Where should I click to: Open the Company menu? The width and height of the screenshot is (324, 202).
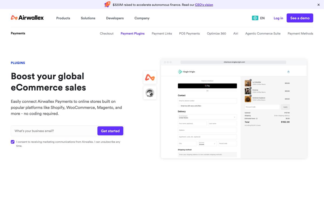[142, 18]
